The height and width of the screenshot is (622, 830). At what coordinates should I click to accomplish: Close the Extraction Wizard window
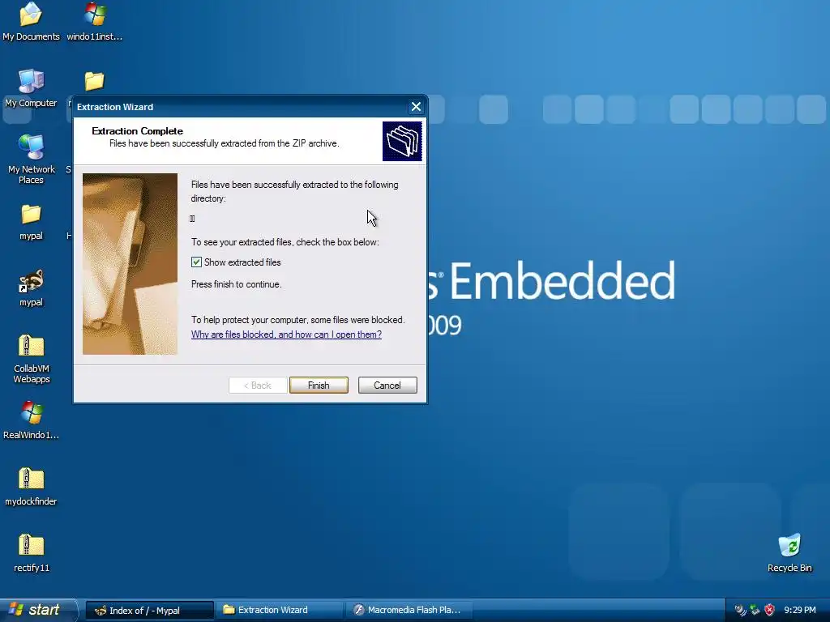pos(416,107)
